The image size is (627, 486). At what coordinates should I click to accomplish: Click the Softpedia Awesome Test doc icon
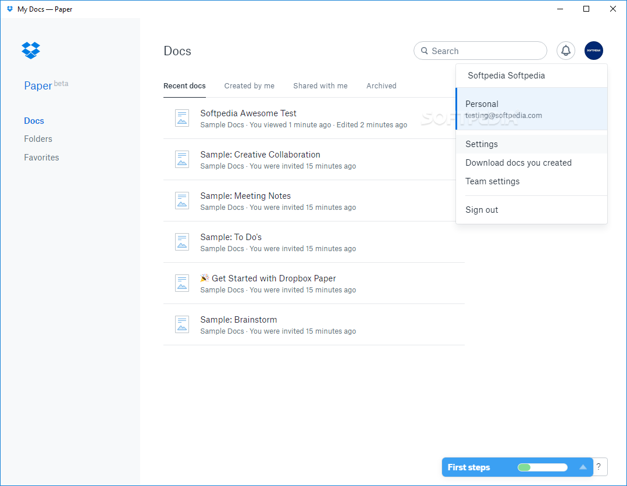182,119
